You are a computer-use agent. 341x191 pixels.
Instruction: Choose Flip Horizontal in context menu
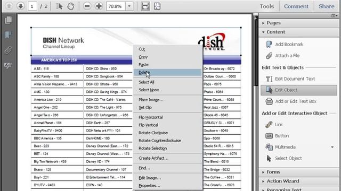[167, 117]
